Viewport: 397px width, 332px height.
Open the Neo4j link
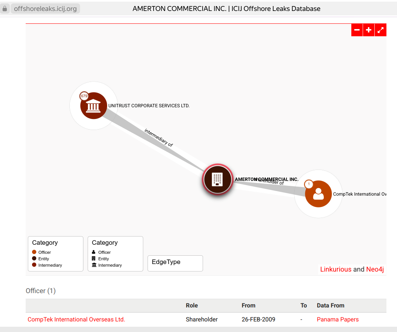375,269
